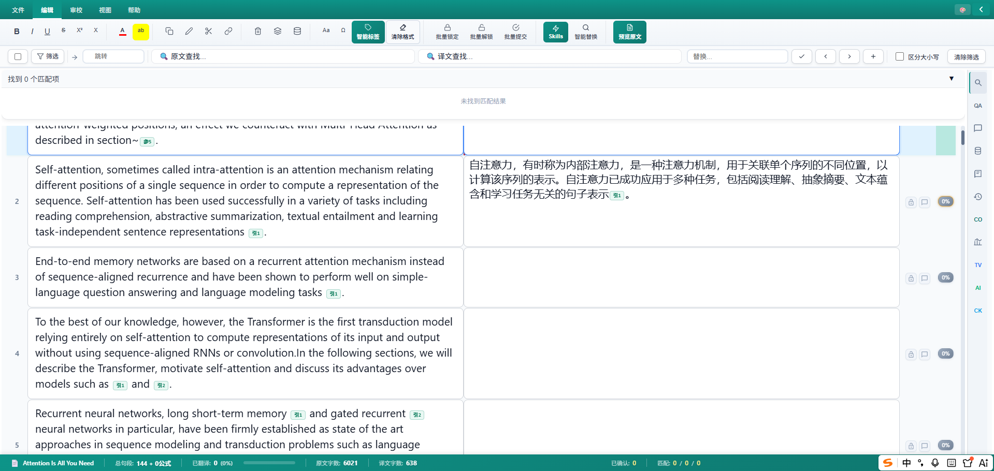Viewport: 994px width, 471px height.
Task: Click the 译文查找 target search field
Action: coord(550,56)
